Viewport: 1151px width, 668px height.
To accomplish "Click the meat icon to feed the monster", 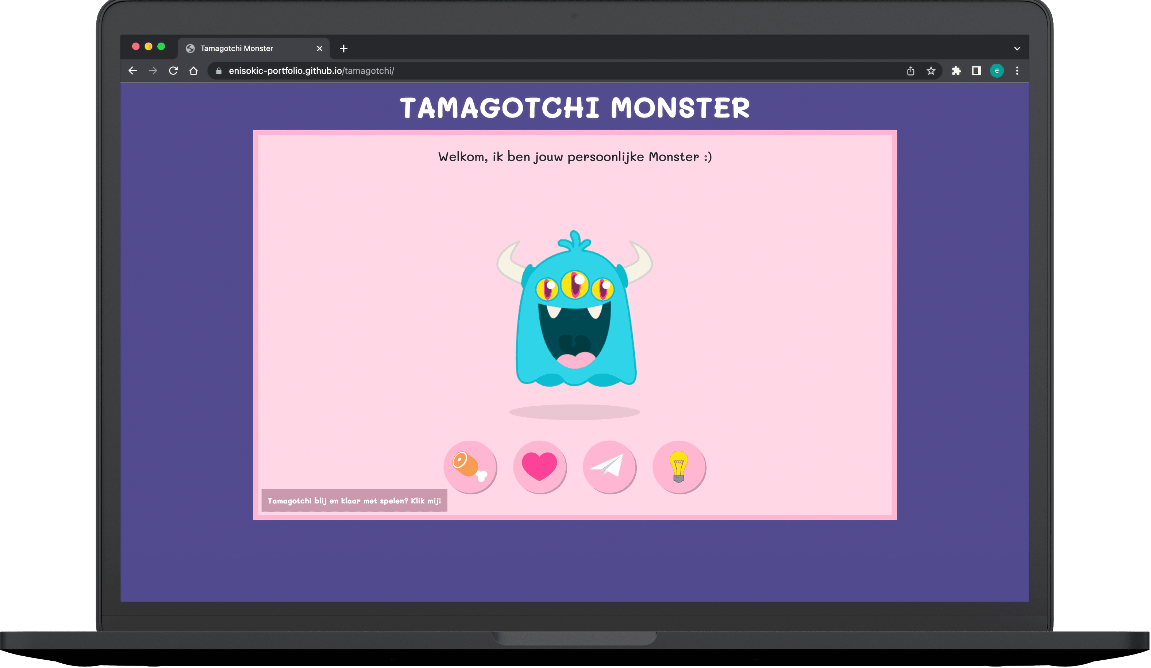I will point(470,467).
